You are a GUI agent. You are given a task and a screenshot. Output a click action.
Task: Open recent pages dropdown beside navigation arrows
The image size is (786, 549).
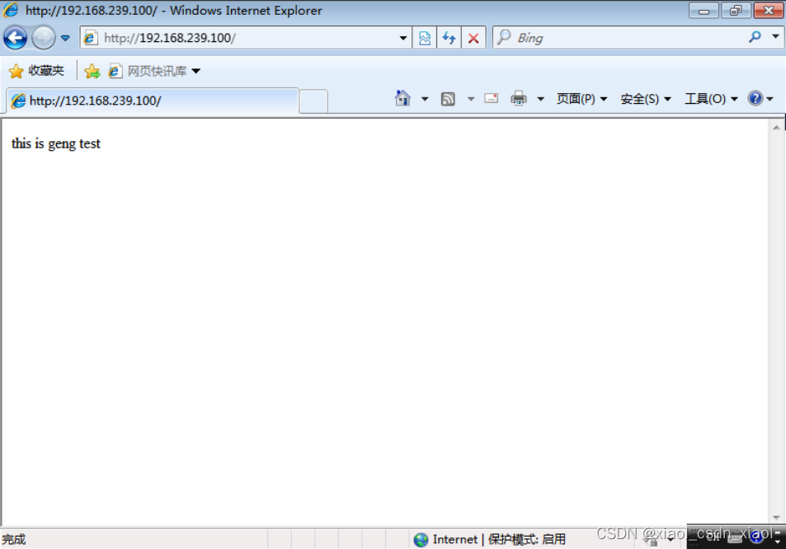coord(65,38)
